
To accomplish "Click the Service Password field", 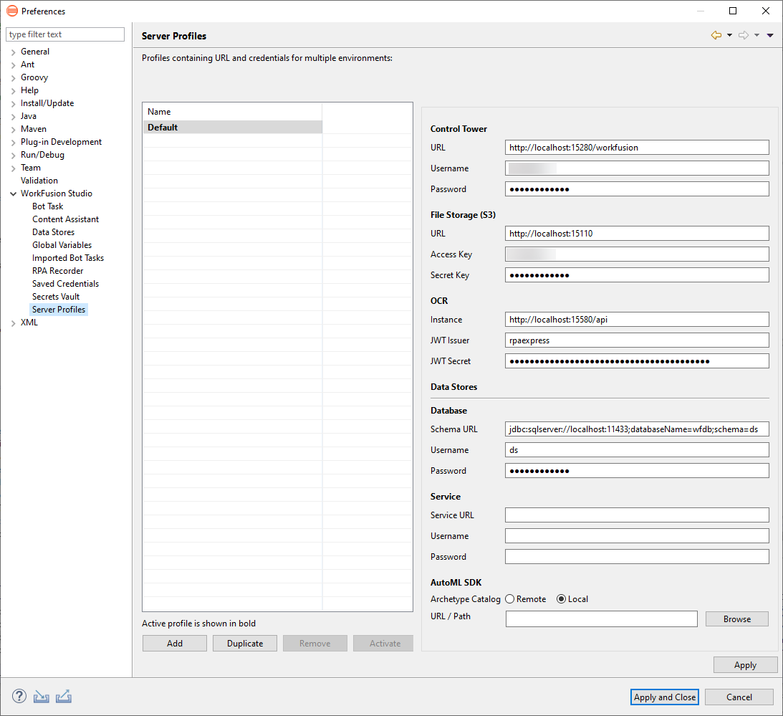I will click(x=637, y=557).
